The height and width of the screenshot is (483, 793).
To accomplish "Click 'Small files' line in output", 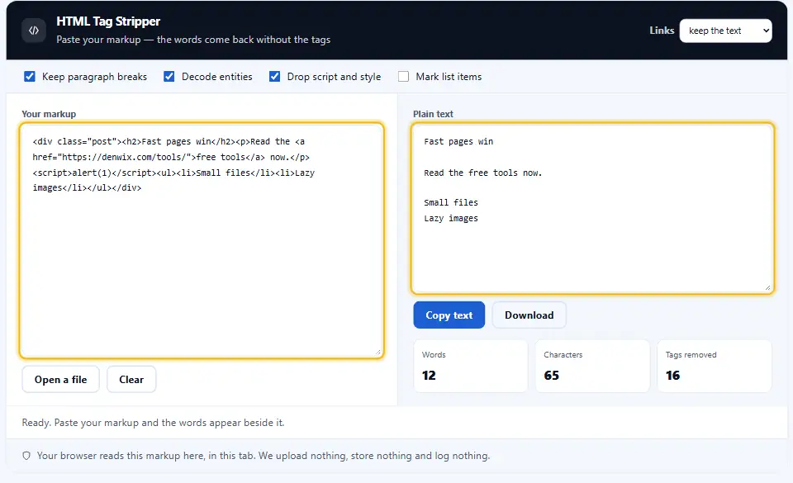I will coord(451,202).
